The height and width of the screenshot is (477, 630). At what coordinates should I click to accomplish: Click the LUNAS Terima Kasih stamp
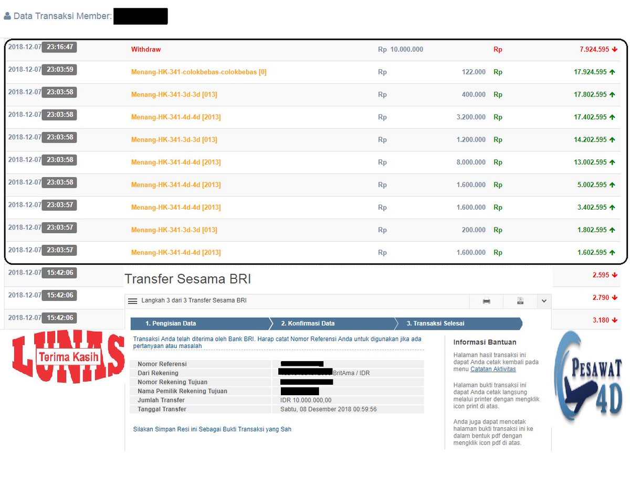[x=68, y=357]
